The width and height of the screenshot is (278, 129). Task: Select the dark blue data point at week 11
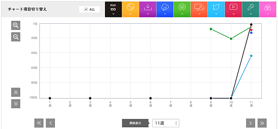tap(251, 33)
